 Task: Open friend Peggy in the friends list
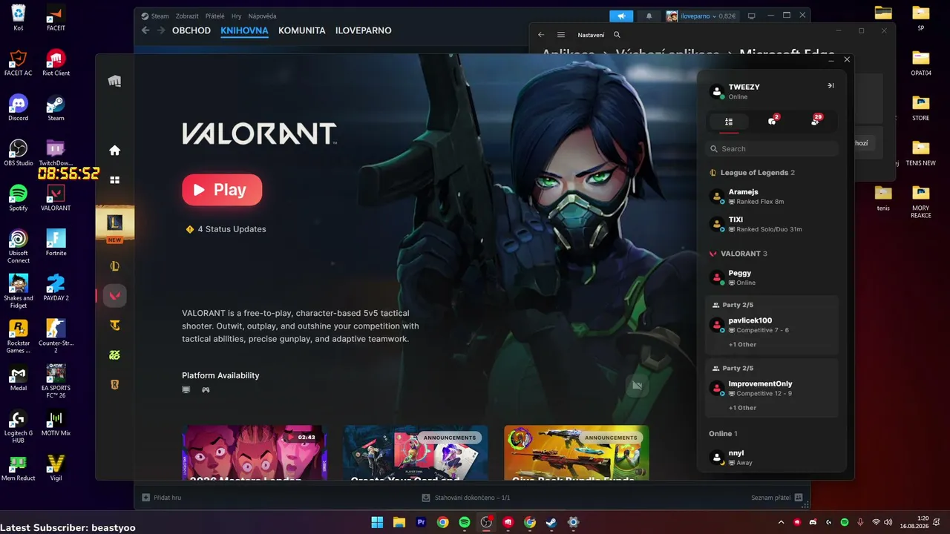(772, 277)
